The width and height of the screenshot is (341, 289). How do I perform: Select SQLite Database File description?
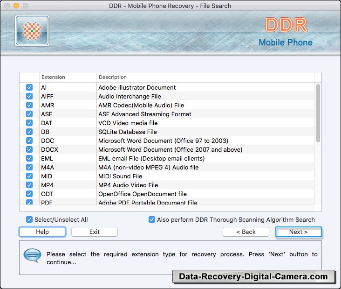pyautogui.click(x=128, y=132)
